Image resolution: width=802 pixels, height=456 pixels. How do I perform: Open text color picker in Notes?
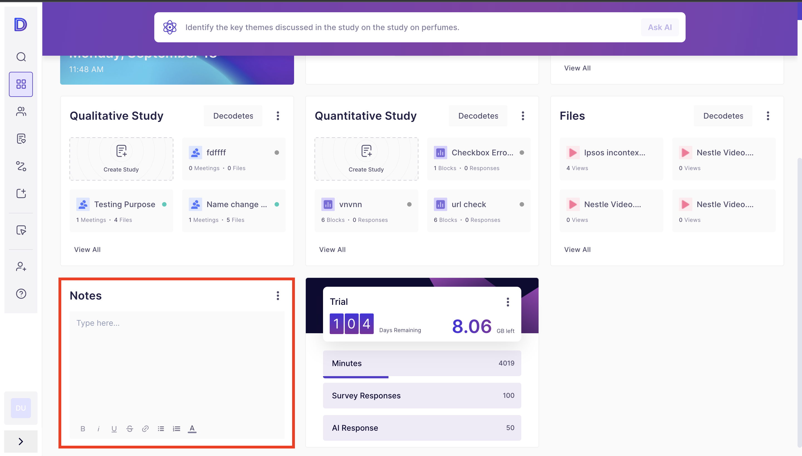tap(192, 428)
